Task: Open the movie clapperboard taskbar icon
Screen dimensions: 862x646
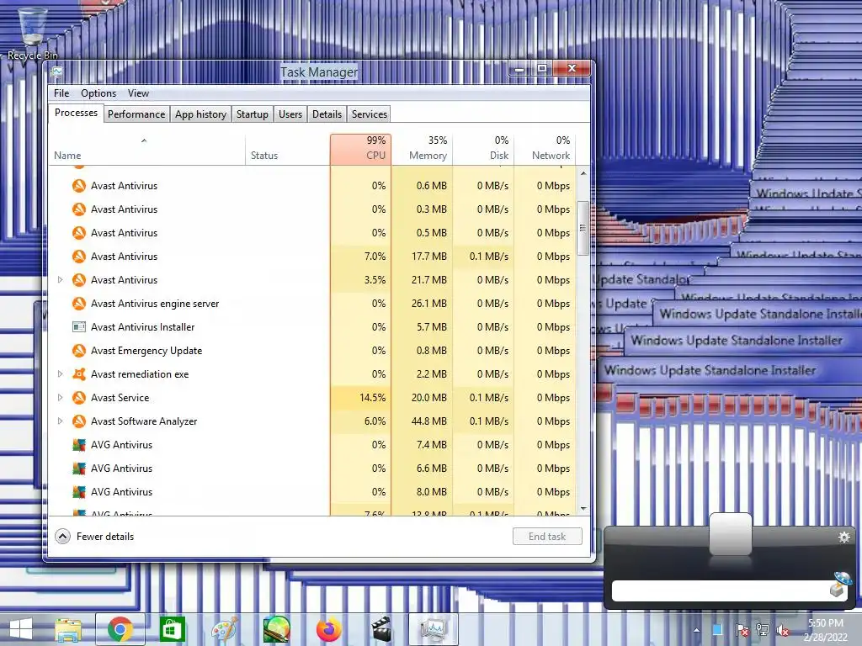Action: (x=381, y=629)
